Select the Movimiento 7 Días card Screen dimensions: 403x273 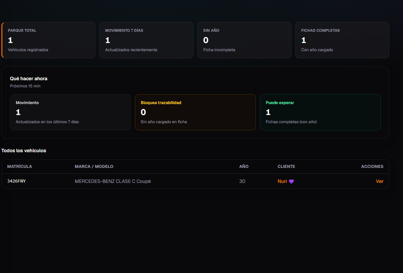click(x=146, y=40)
